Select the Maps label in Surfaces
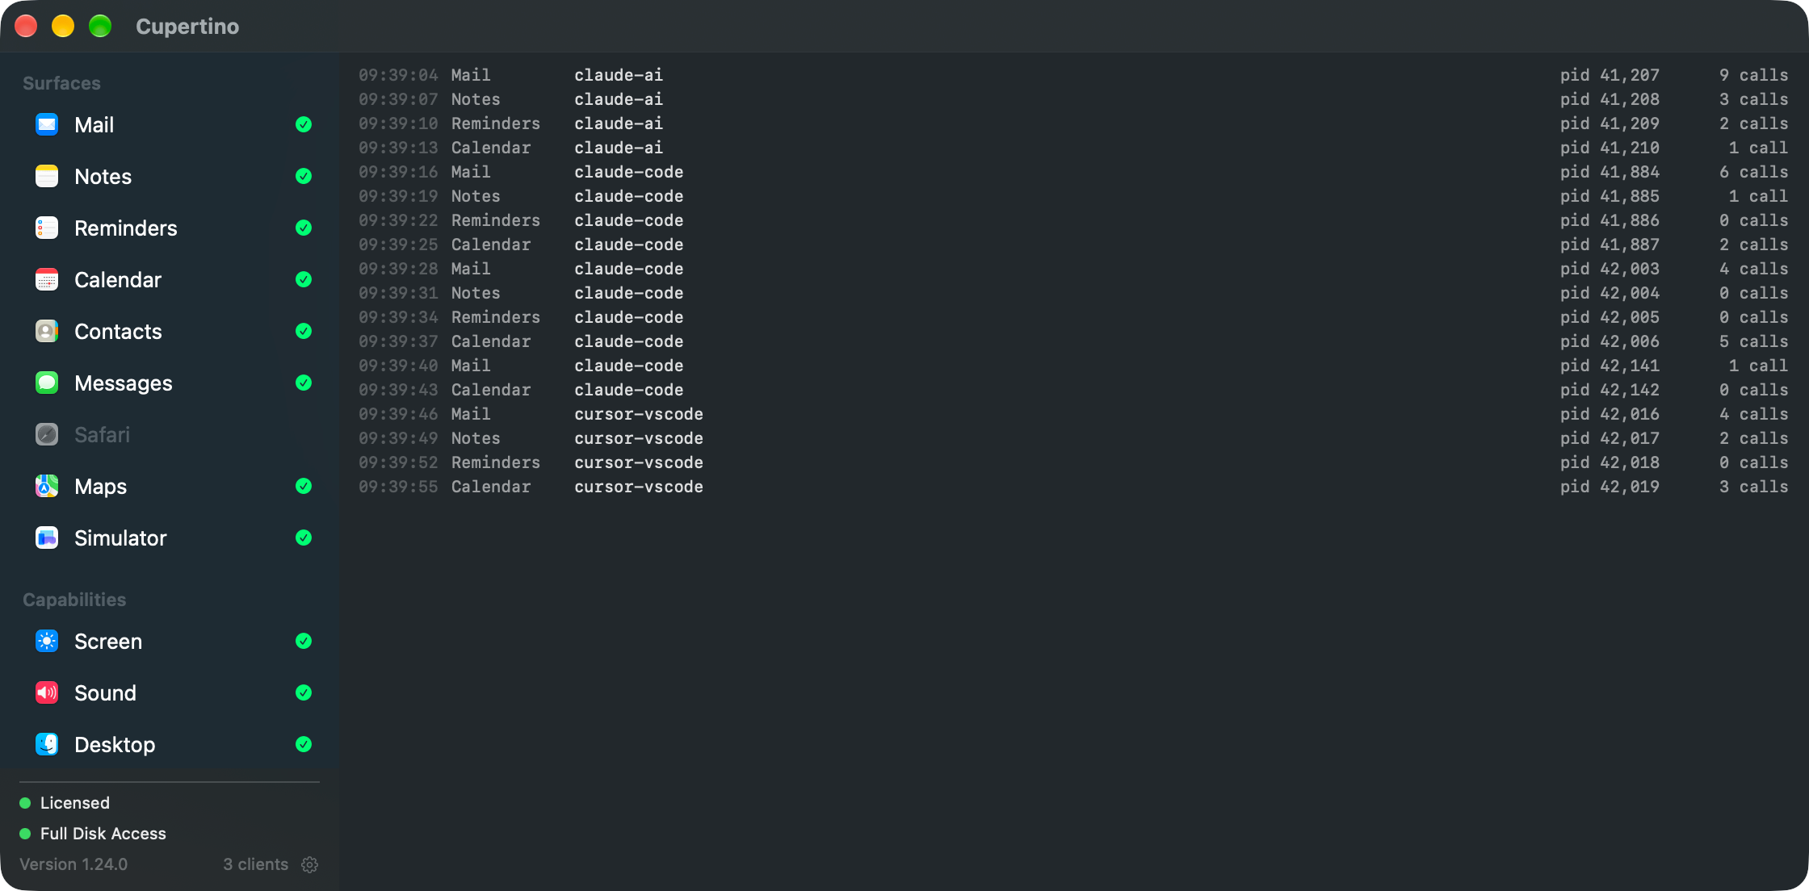 (x=100, y=487)
